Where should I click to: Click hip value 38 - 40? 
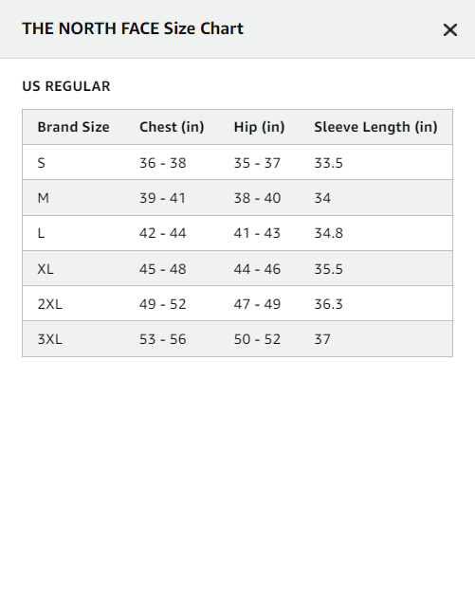pyautogui.click(x=257, y=198)
